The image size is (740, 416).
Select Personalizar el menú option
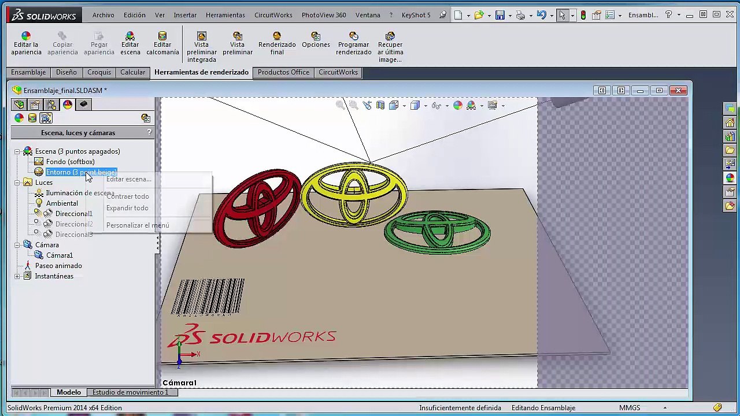tap(138, 225)
